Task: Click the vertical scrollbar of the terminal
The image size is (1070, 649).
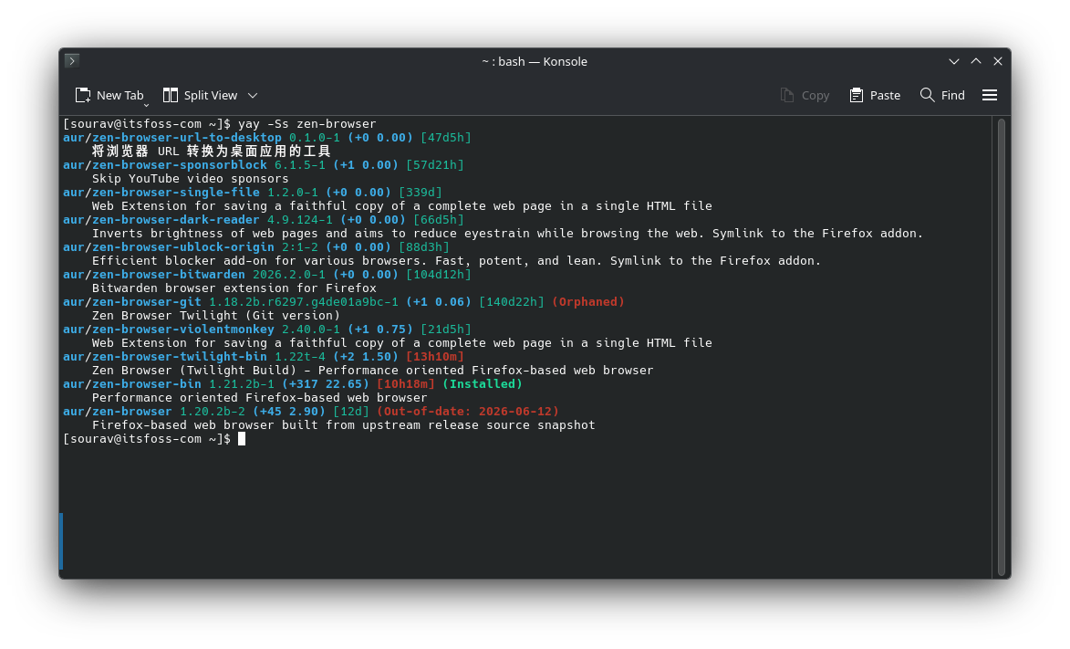Action: coord(1001,347)
